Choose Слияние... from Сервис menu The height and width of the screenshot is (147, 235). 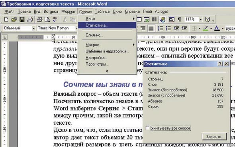tap(107, 35)
